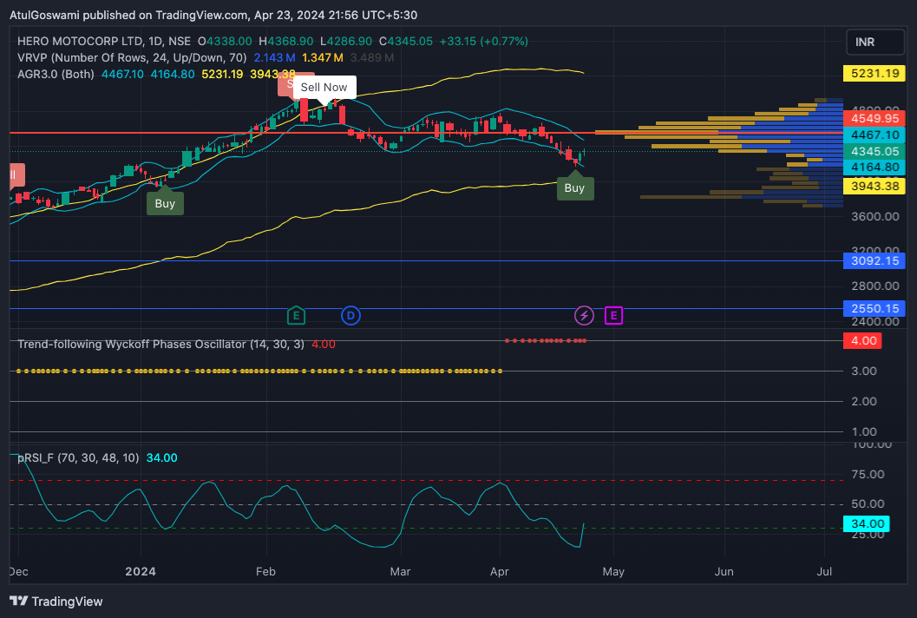Screen dimensions: 917x618
Task: Click the 2.00 oscillator scale label
Action: click(x=864, y=402)
